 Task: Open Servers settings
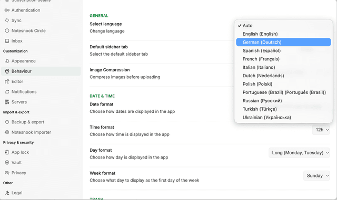[x=41, y=102]
